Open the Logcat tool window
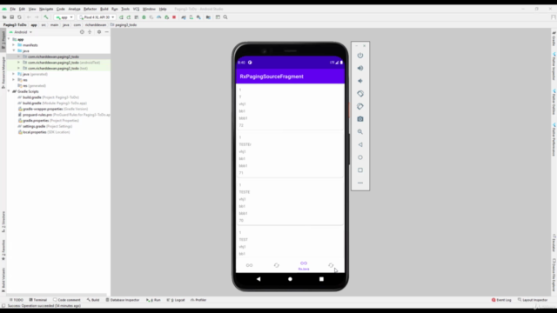Viewport: 557px width, 313px height. [176, 300]
